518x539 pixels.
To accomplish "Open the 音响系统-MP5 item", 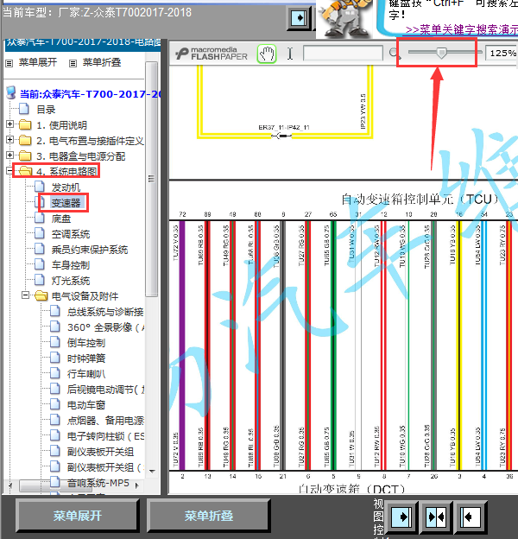I will point(98,483).
